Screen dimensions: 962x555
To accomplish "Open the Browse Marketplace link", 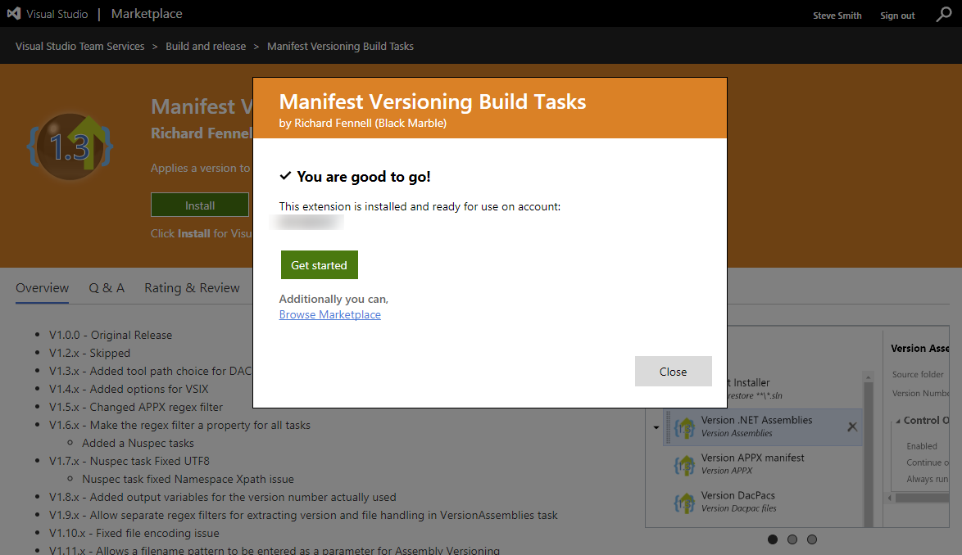I will pos(329,314).
